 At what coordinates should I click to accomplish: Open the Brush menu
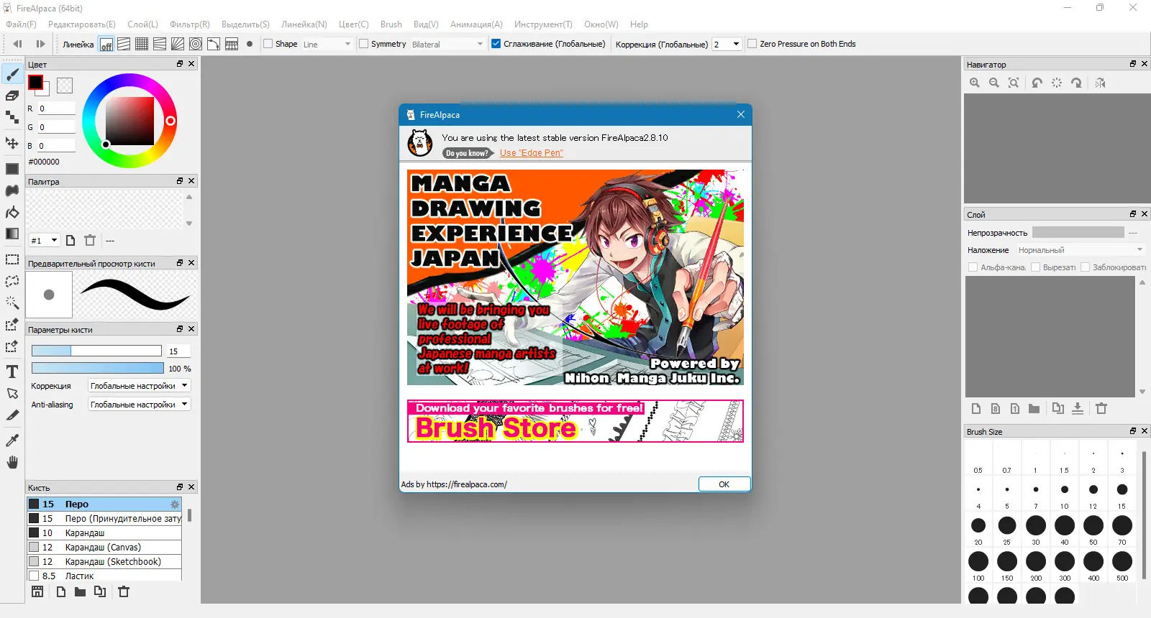[391, 24]
